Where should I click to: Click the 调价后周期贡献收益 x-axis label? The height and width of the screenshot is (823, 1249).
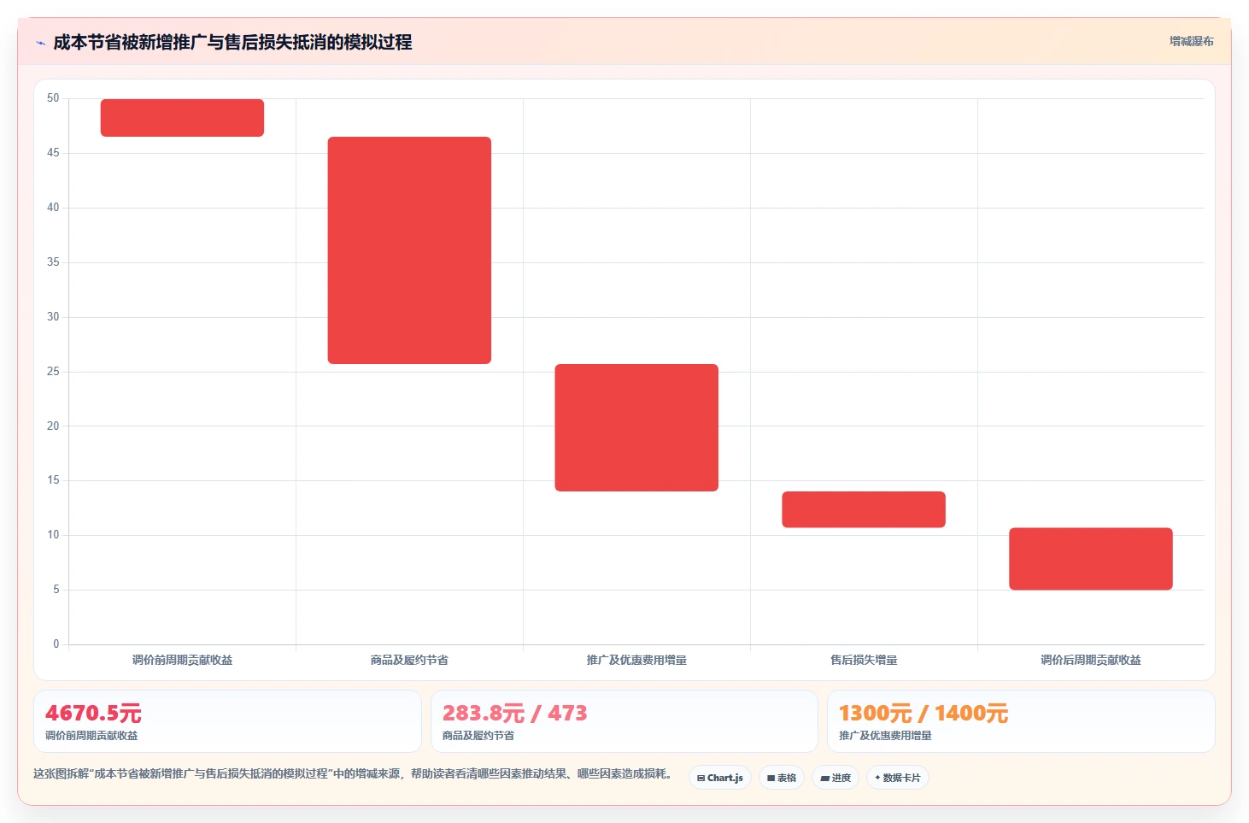coord(1091,660)
